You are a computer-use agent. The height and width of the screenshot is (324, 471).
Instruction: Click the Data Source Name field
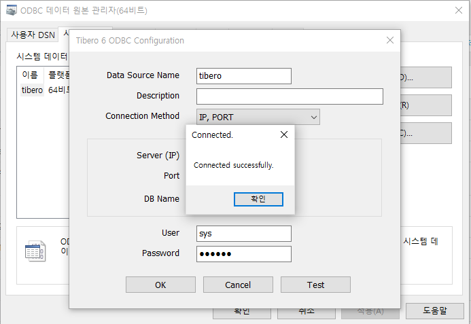(244, 76)
